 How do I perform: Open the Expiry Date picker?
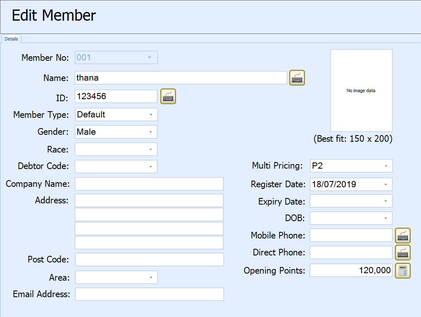[x=386, y=201]
